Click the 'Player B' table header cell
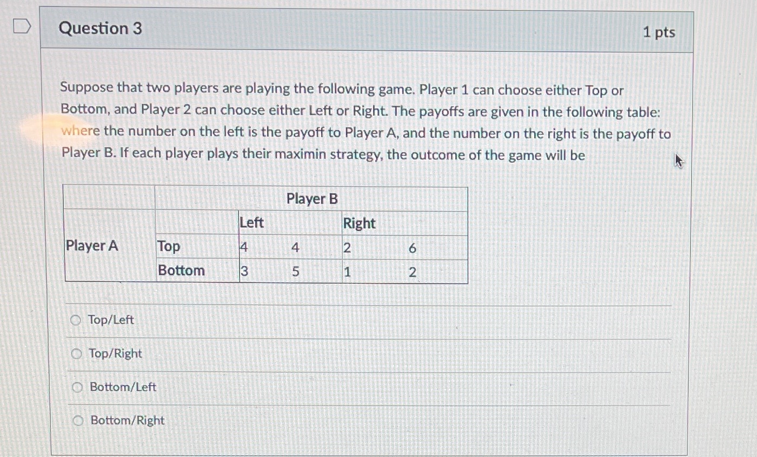This screenshot has height=457, width=757. point(311,199)
